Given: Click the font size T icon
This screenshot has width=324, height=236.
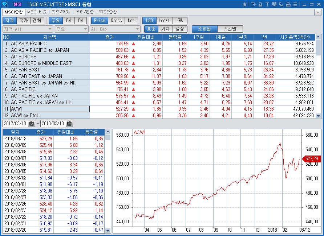Looking at the screenshot, I should [267, 4].
